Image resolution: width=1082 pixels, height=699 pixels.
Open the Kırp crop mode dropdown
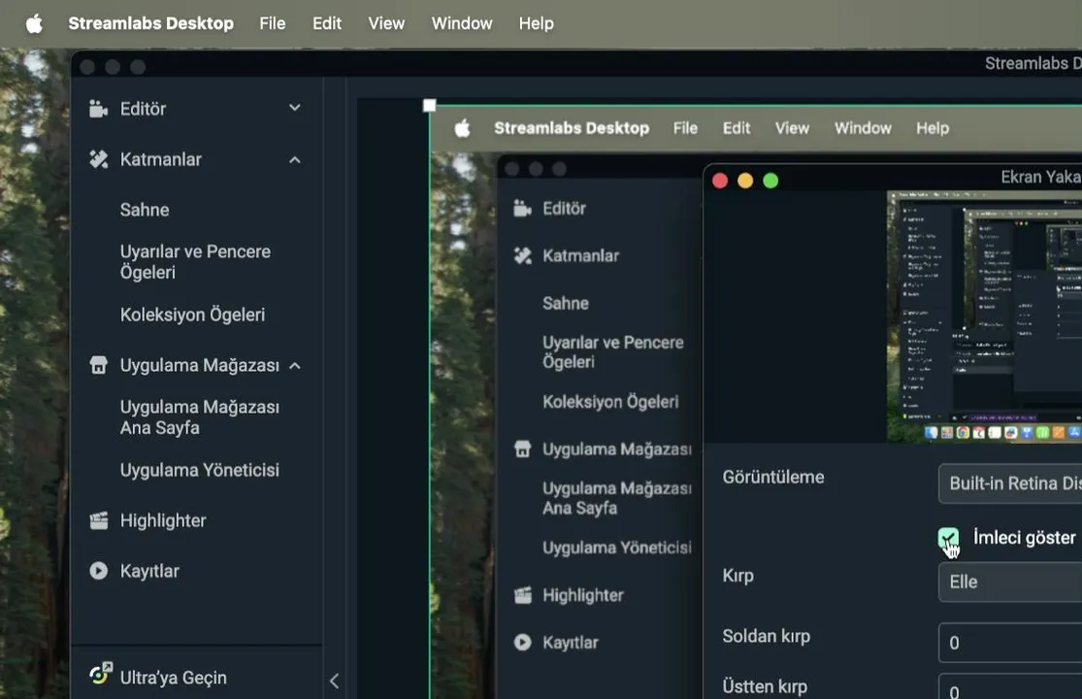point(1010,582)
